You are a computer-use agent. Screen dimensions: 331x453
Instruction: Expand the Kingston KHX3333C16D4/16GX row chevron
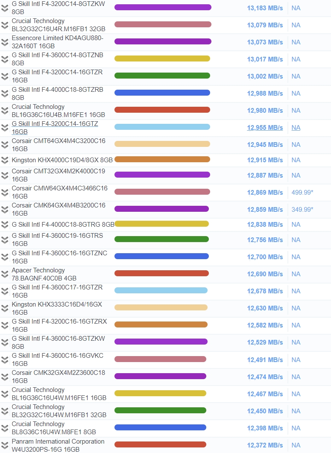coord(5,308)
